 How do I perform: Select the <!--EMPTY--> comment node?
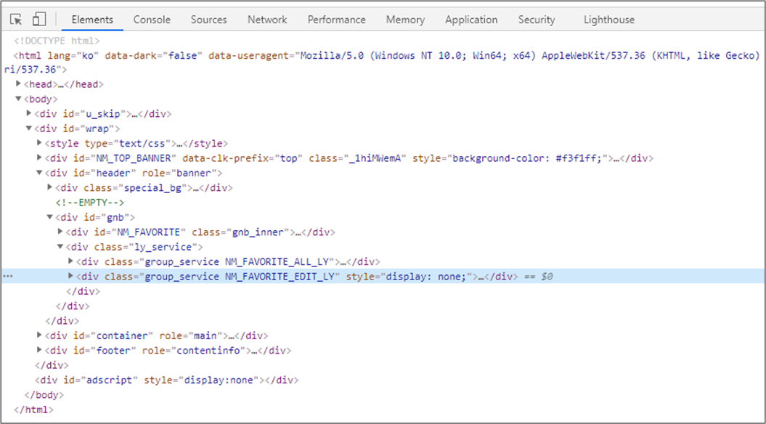90,203
